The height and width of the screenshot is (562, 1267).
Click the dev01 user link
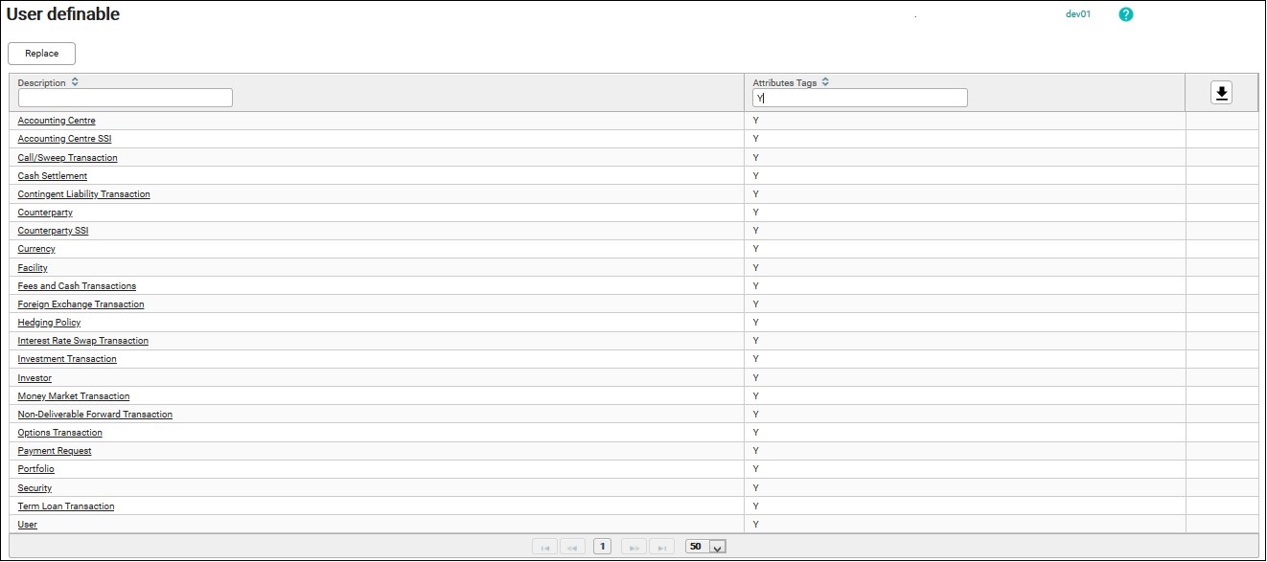pos(1078,14)
